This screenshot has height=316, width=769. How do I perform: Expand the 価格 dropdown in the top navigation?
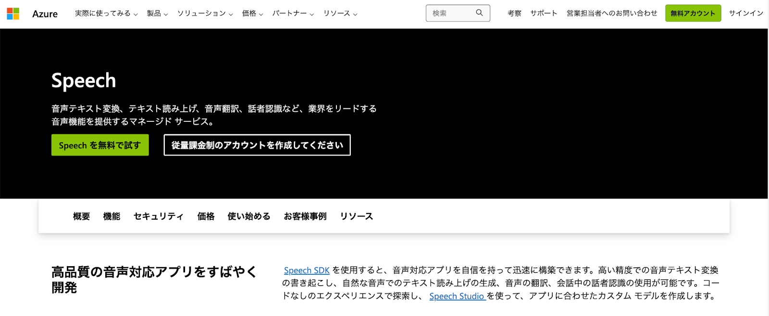[252, 13]
